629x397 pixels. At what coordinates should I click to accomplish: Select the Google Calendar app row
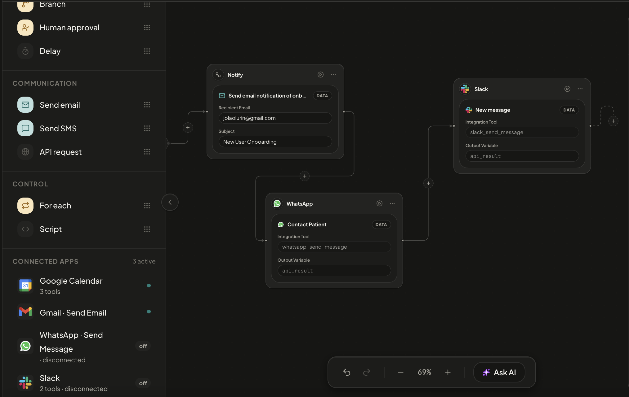84,286
